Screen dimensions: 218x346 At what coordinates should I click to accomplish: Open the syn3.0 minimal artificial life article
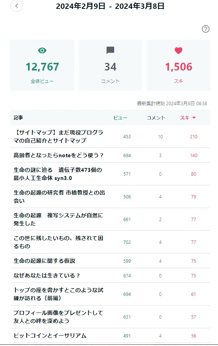coord(57,174)
